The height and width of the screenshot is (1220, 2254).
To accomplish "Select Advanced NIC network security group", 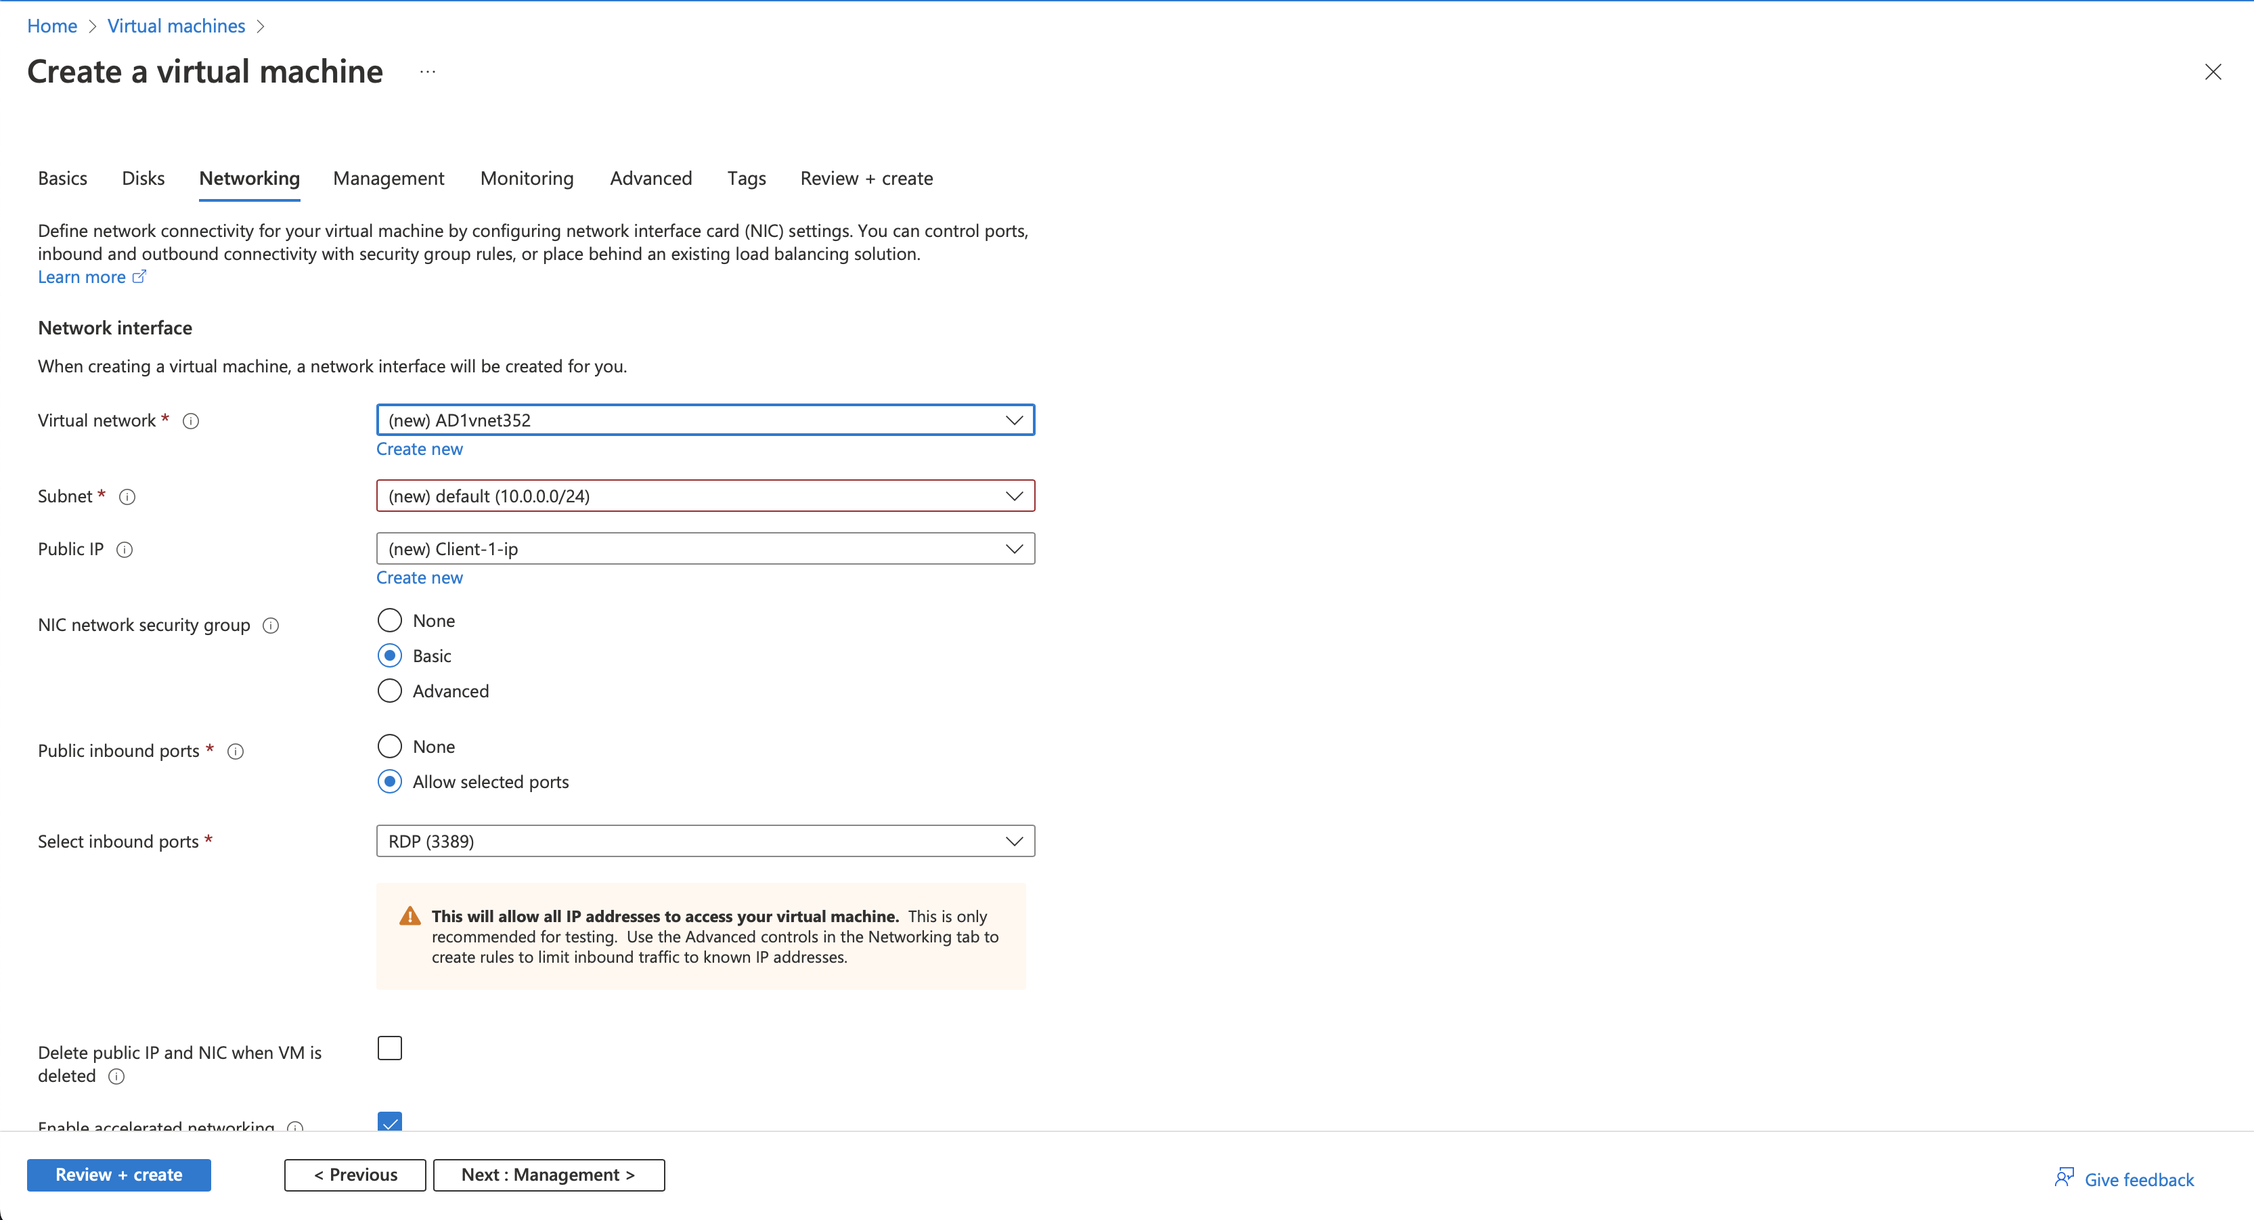I will [389, 691].
